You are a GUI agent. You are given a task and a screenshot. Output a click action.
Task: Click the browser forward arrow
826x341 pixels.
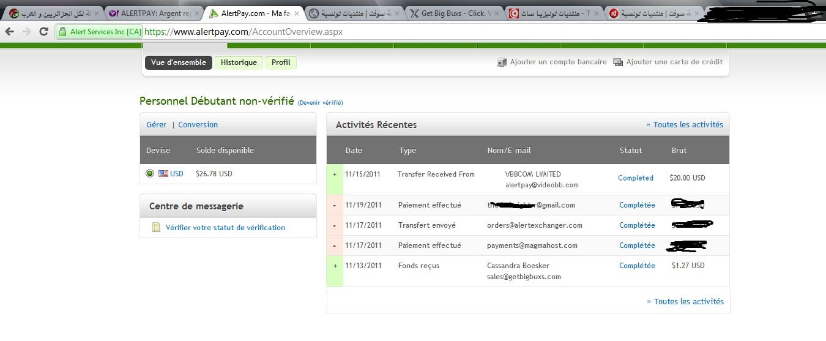26,32
